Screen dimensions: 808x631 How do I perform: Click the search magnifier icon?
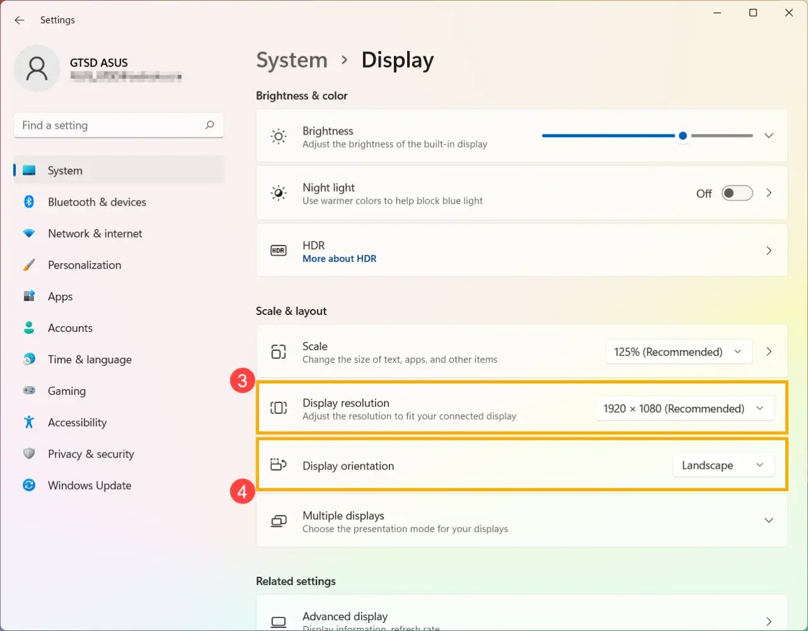[x=210, y=125]
